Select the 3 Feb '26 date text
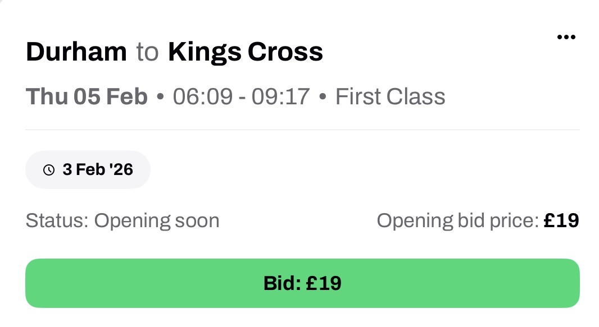 coord(97,169)
